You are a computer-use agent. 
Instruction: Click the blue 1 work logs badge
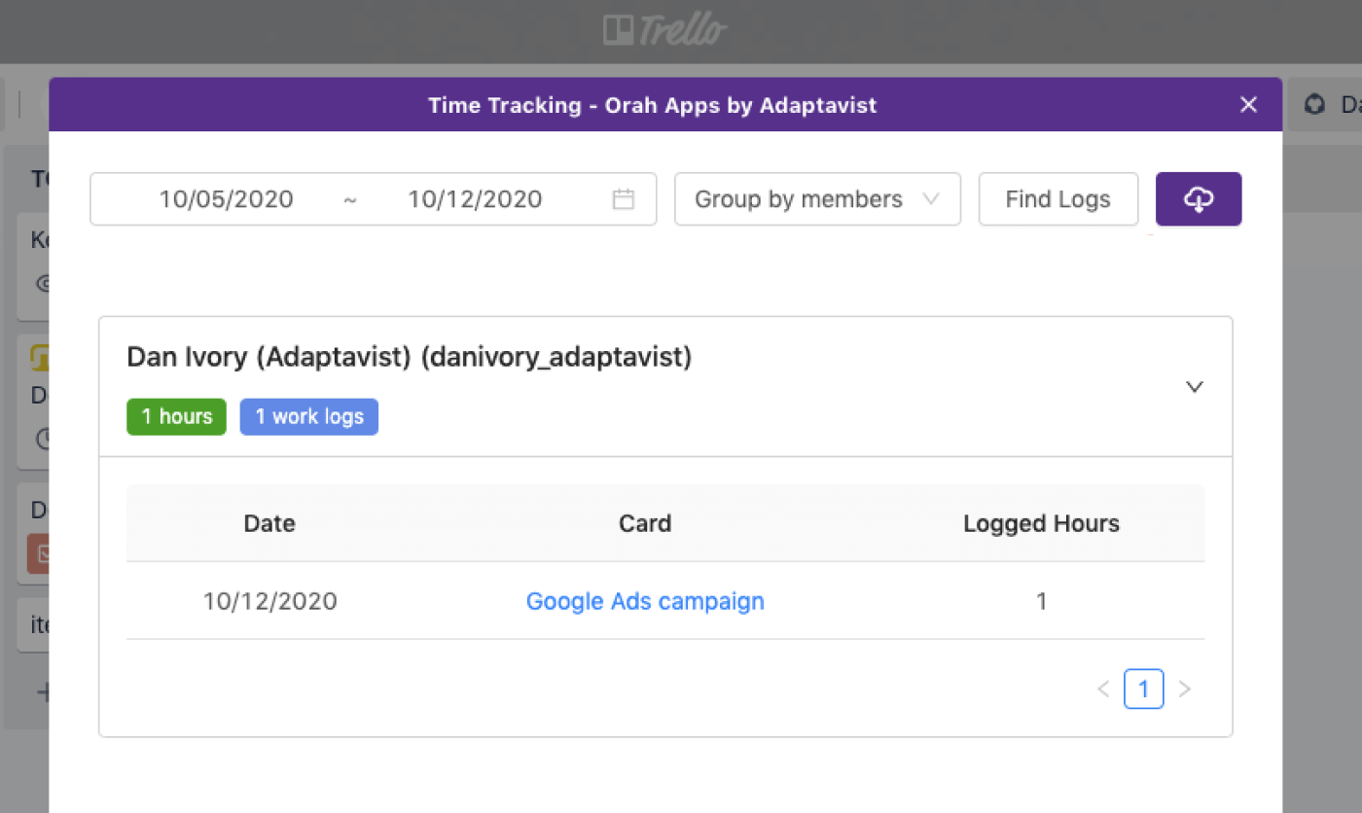click(308, 416)
